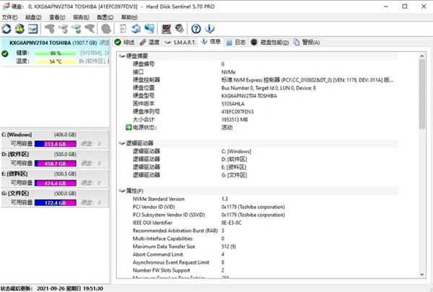Image resolution: width=433 pixels, height=292 pixels.
Task: Open configuration via monitor-with-pencil toolbar icon
Action: tap(166, 29)
